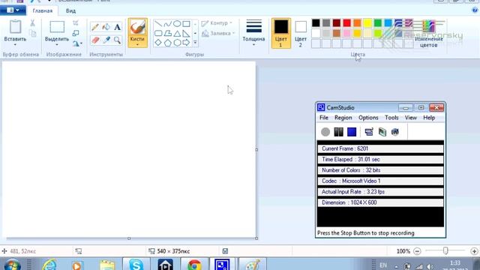Viewport: 480px width, 270px height.
Task: Choose the Polygon shape
Action: coord(167,33)
